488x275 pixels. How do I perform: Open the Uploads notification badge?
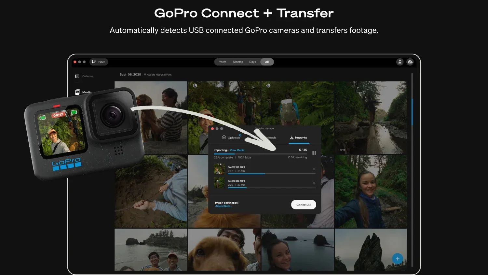[x=240, y=135]
